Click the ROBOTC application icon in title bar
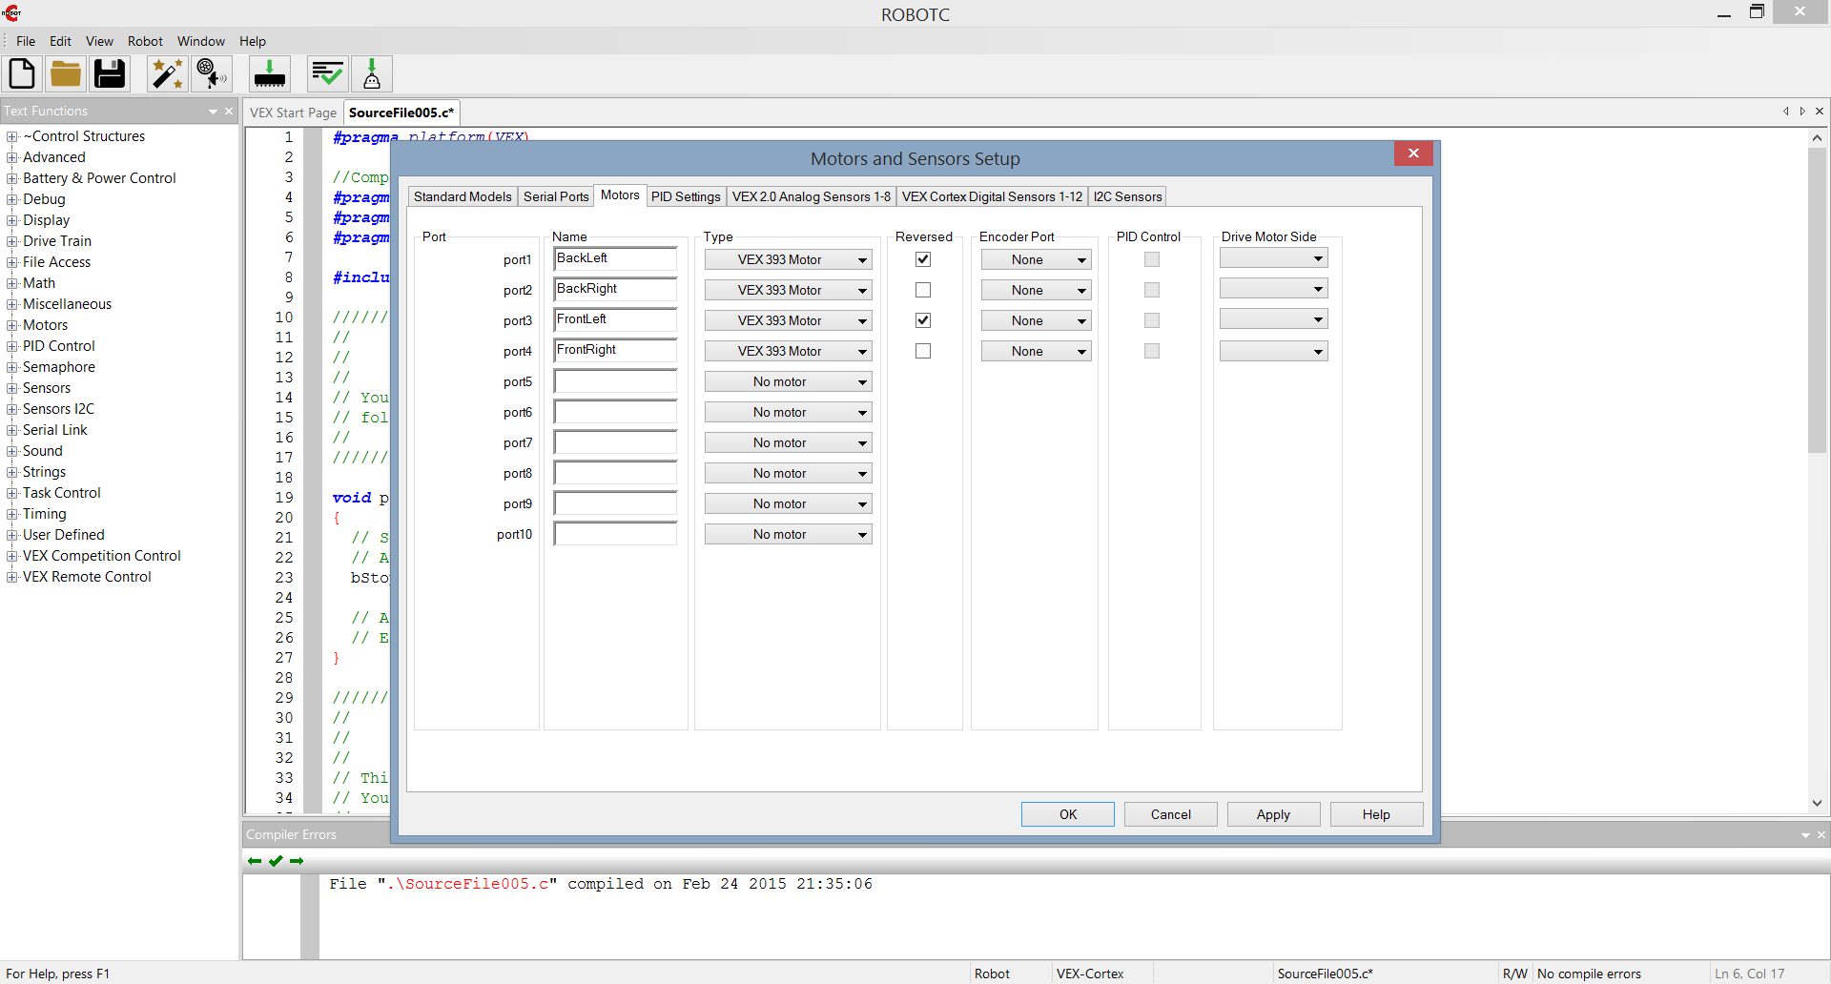This screenshot has width=1831, height=984. point(12,13)
